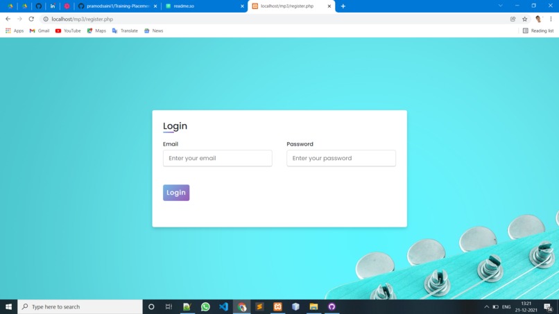Open Apps bookmark shortcut
Screen dimensions: 559x314
[15, 31]
